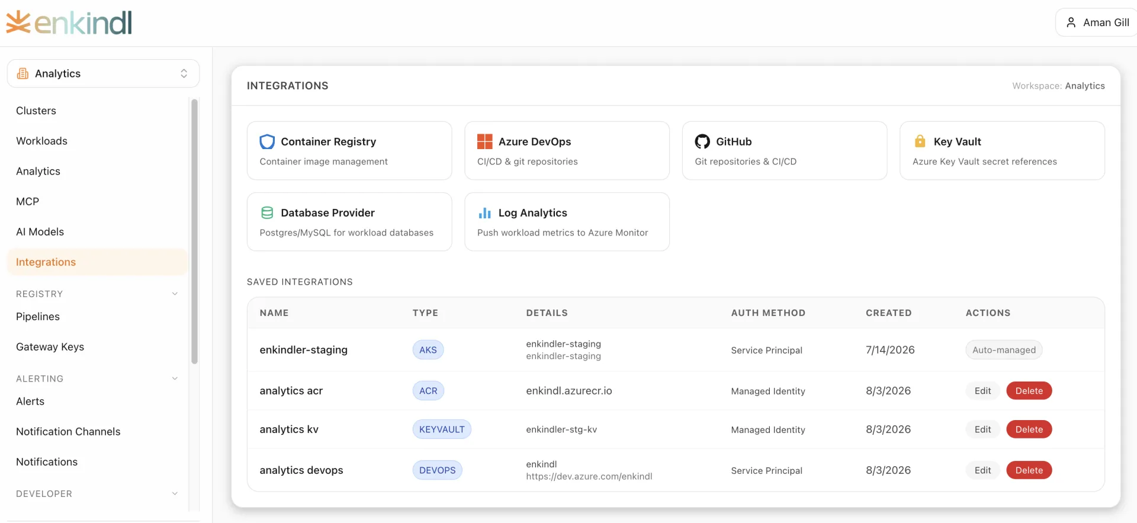Edit the analytics devops integration
This screenshot has height=523, width=1137.
point(982,470)
